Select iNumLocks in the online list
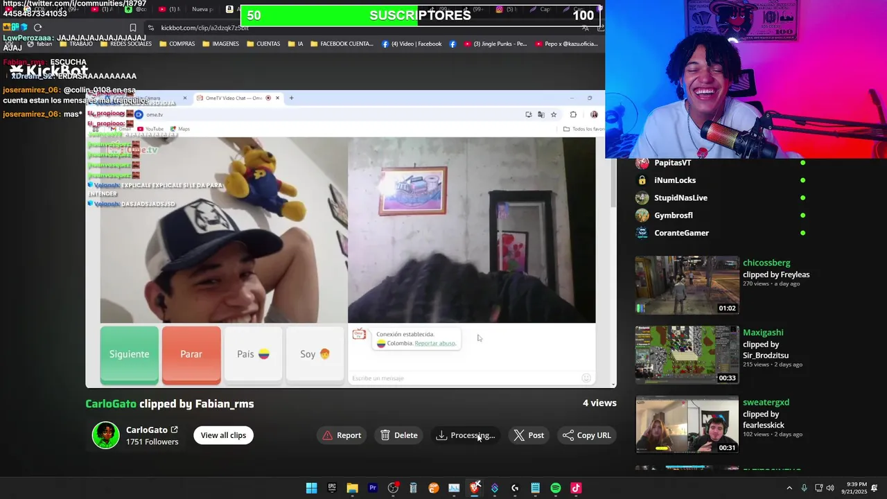 coord(675,180)
